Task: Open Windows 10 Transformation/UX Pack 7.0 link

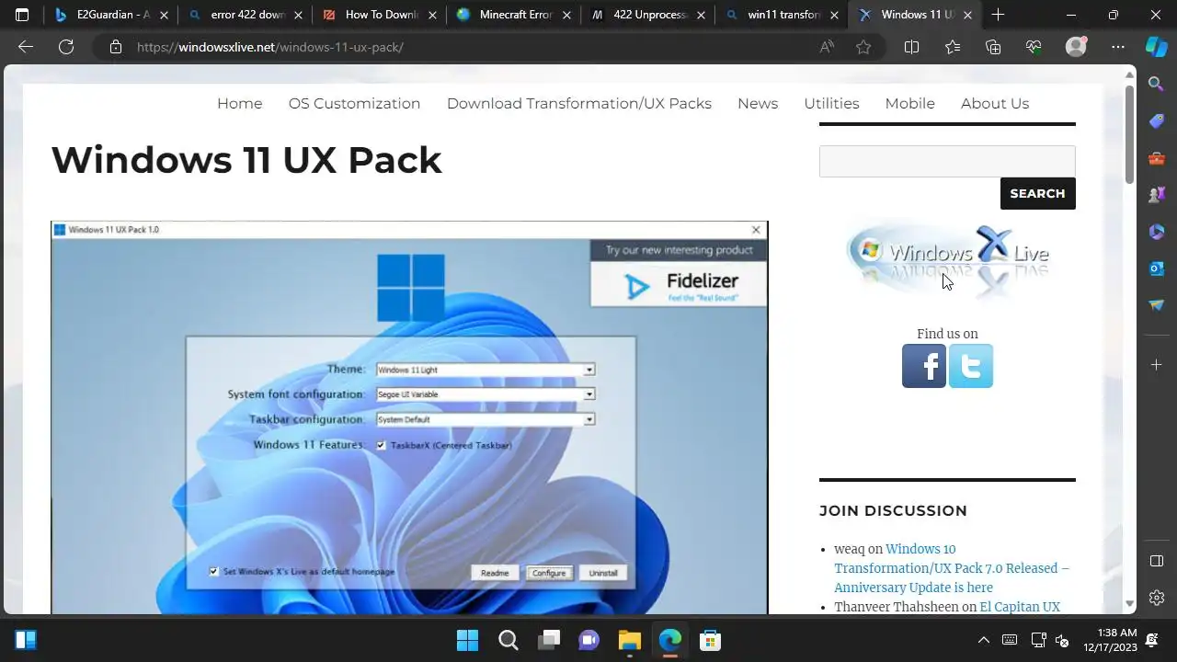Action: click(x=952, y=568)
